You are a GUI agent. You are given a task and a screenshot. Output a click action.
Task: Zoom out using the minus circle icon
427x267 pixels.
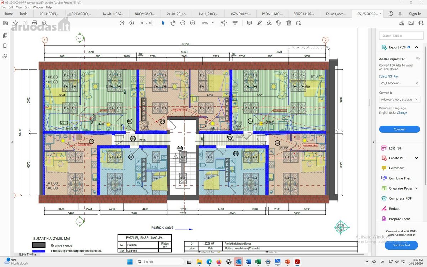click(x=183, y=23)
